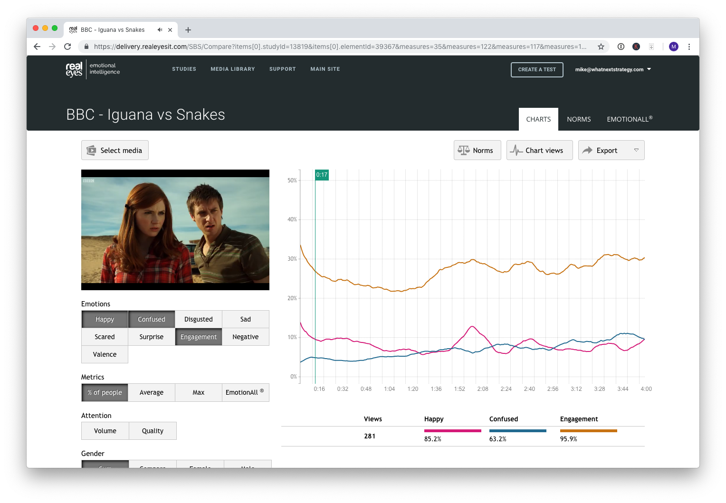This screenshot has width=726, height=503.
Task: Toggle the Disgusted emotion on
Action: (x=198, y=319)
